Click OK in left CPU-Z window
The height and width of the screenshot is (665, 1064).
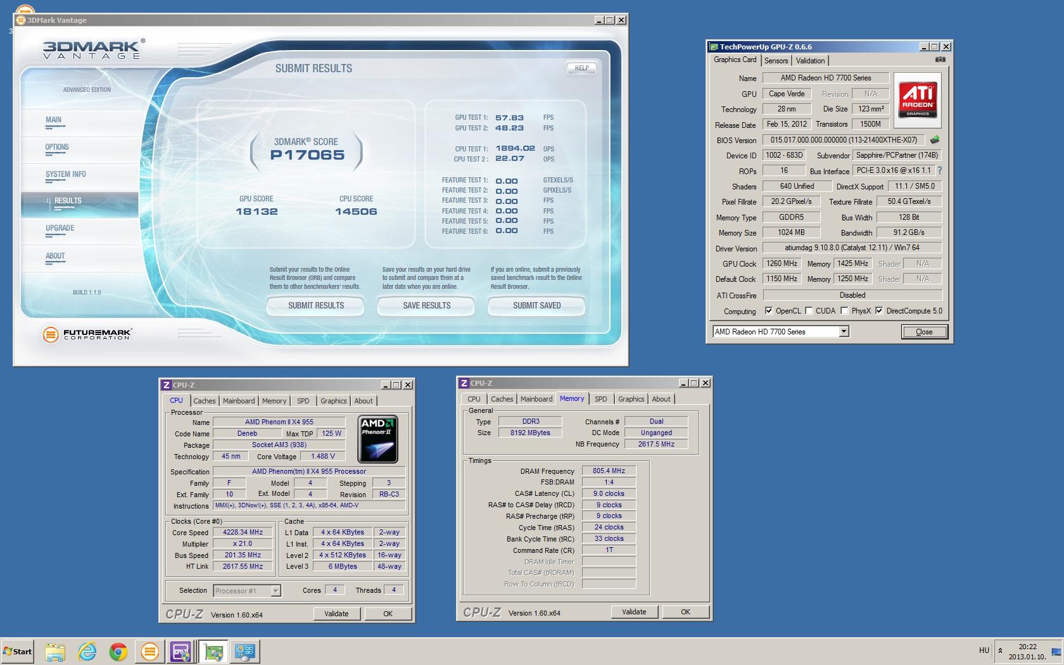pos(388,614)
